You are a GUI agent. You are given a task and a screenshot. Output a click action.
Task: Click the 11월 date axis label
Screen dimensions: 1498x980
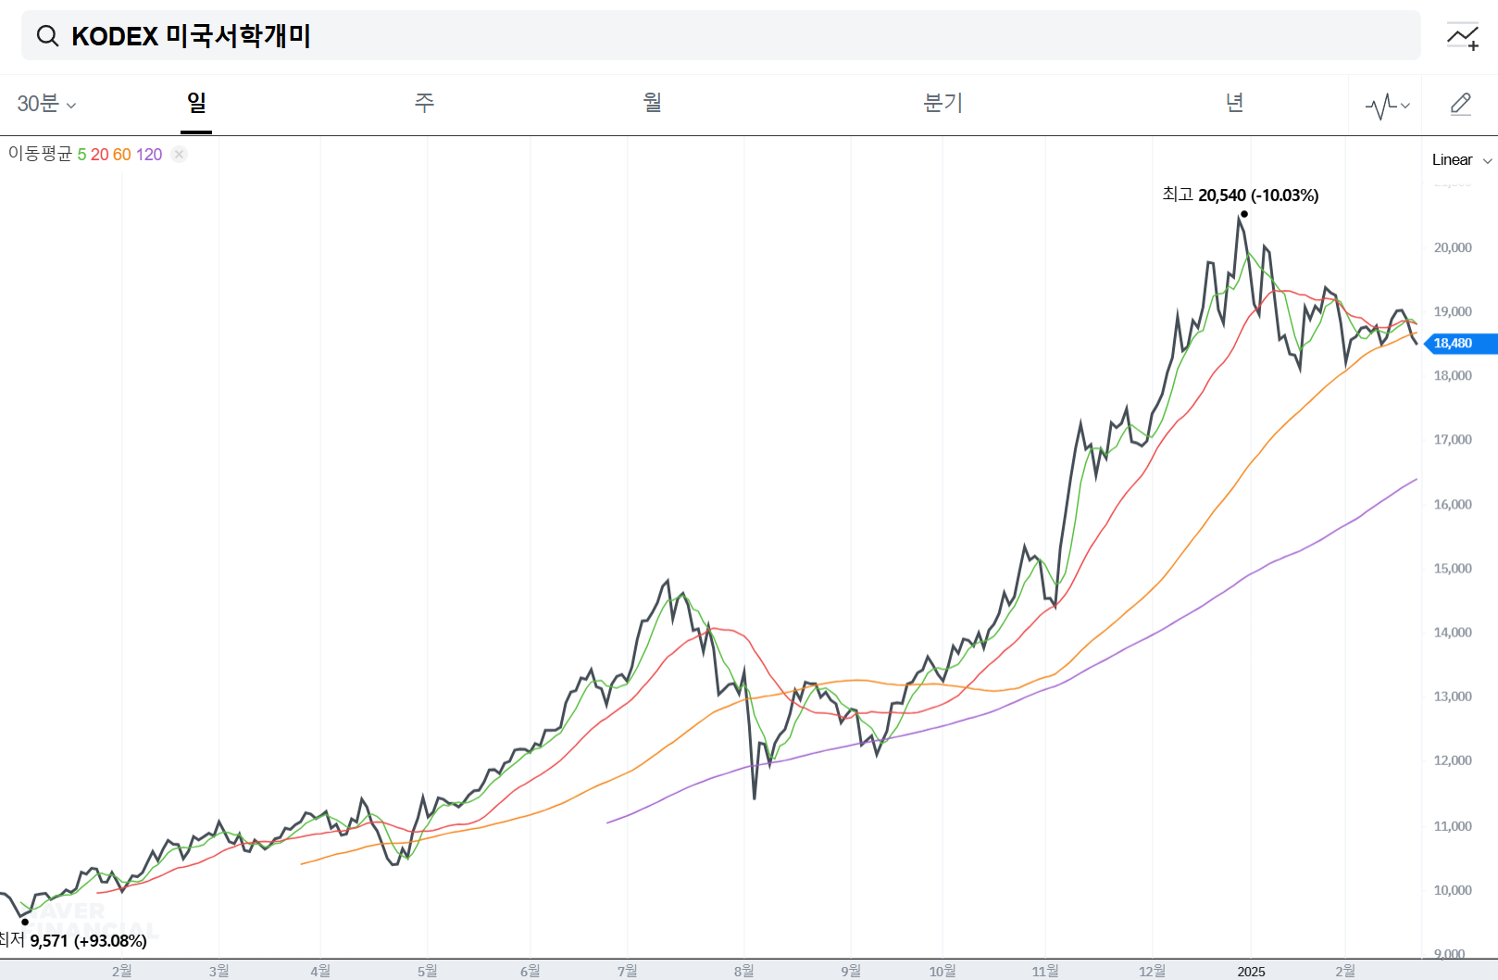pos(1045,971)
